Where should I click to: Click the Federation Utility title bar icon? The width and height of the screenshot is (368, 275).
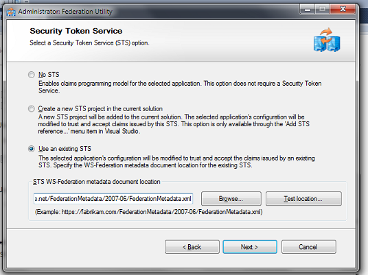[11, 12]
